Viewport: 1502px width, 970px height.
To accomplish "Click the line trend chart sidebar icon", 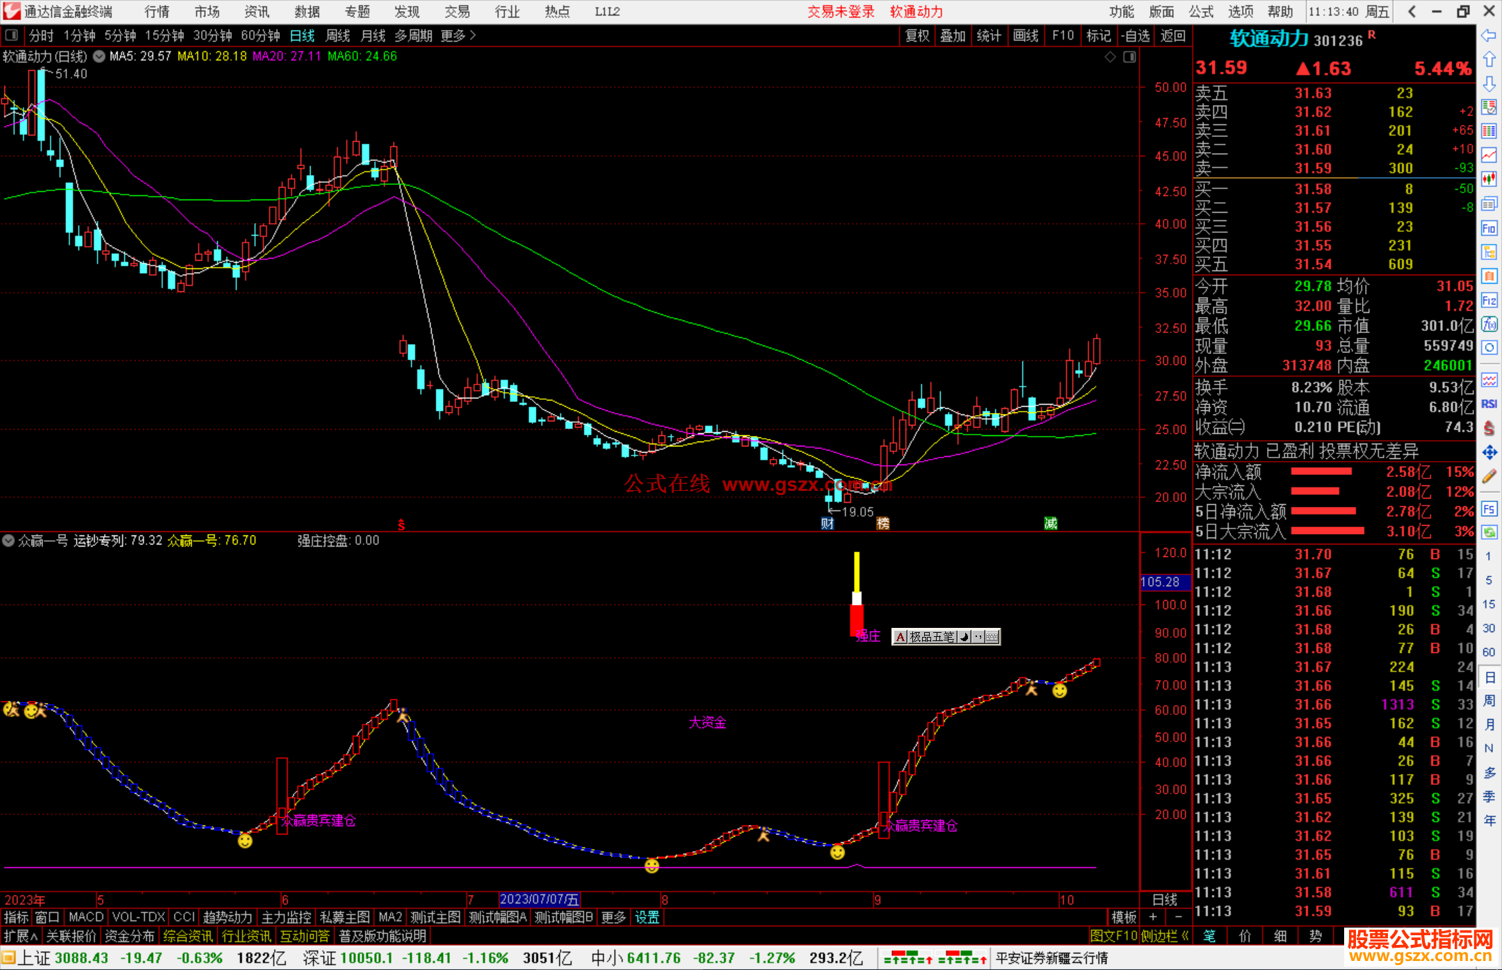I will [x=1489, y=154].
